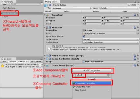
Task: Click the Animator info icon
Action: click(49, 49)
